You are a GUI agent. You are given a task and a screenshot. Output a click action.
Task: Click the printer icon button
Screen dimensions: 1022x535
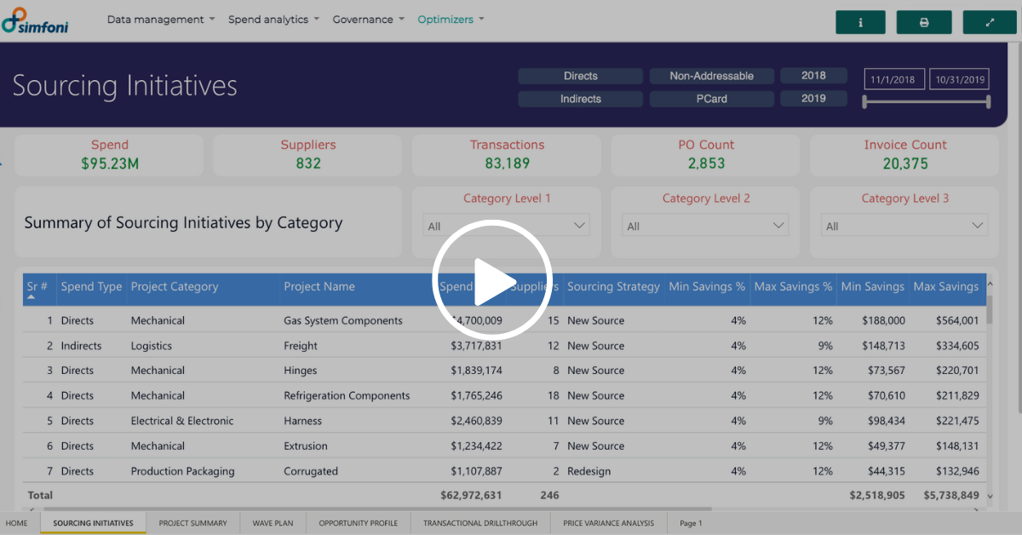pyautogui.click(x=924, y=22)
